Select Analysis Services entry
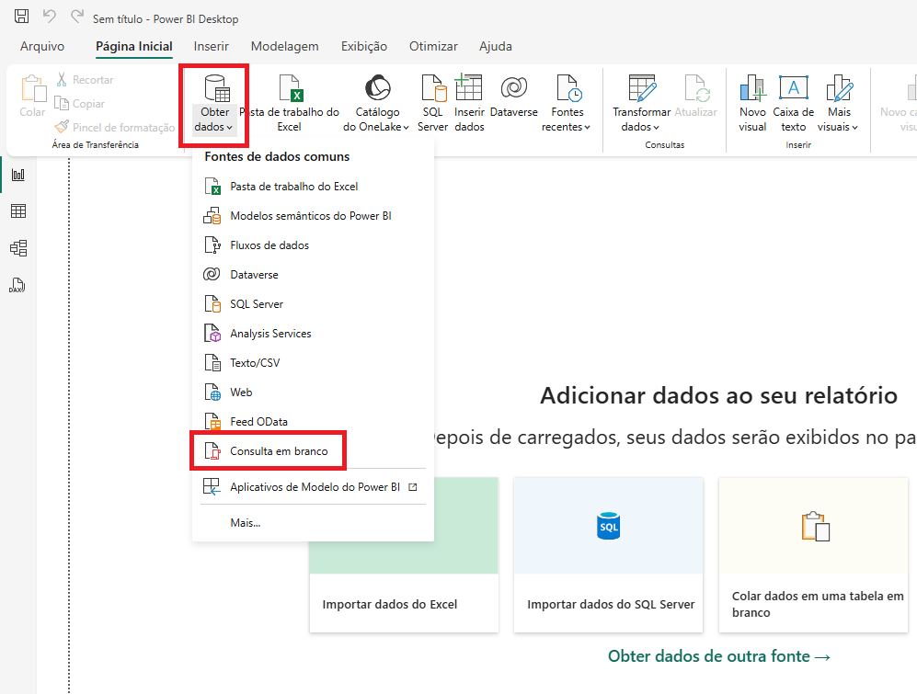 313,334
